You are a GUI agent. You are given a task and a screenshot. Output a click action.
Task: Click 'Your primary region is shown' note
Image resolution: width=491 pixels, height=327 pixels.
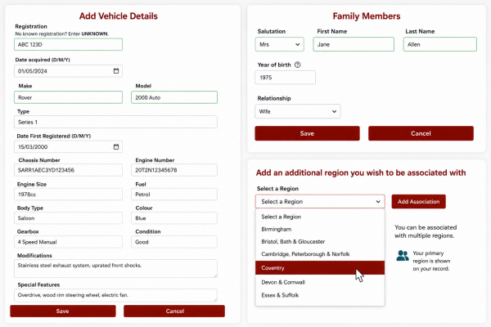431,261
